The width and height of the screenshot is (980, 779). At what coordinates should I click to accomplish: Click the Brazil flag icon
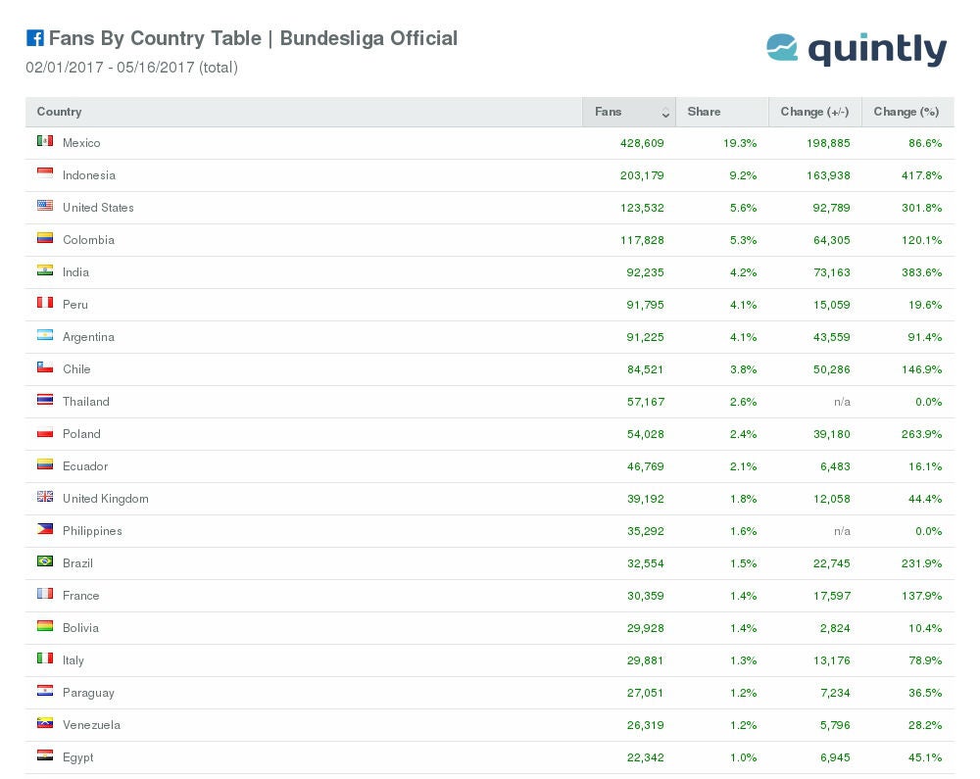coord(45,562)
